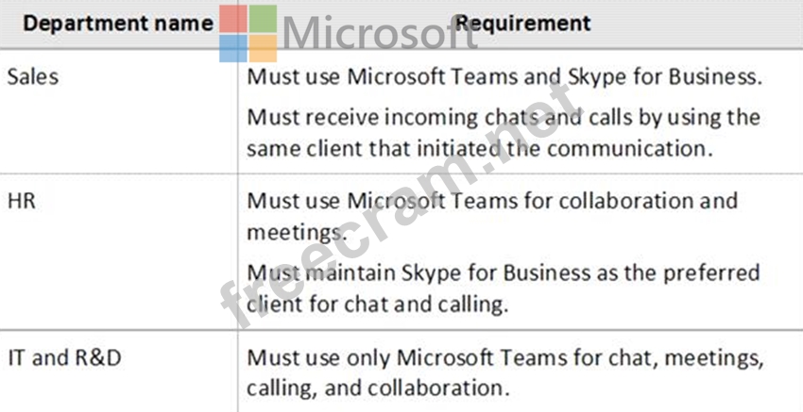The height and width of the screenshot is (412, 803).
Task: Select the "Department name" column header
Action: coord(118,24)
